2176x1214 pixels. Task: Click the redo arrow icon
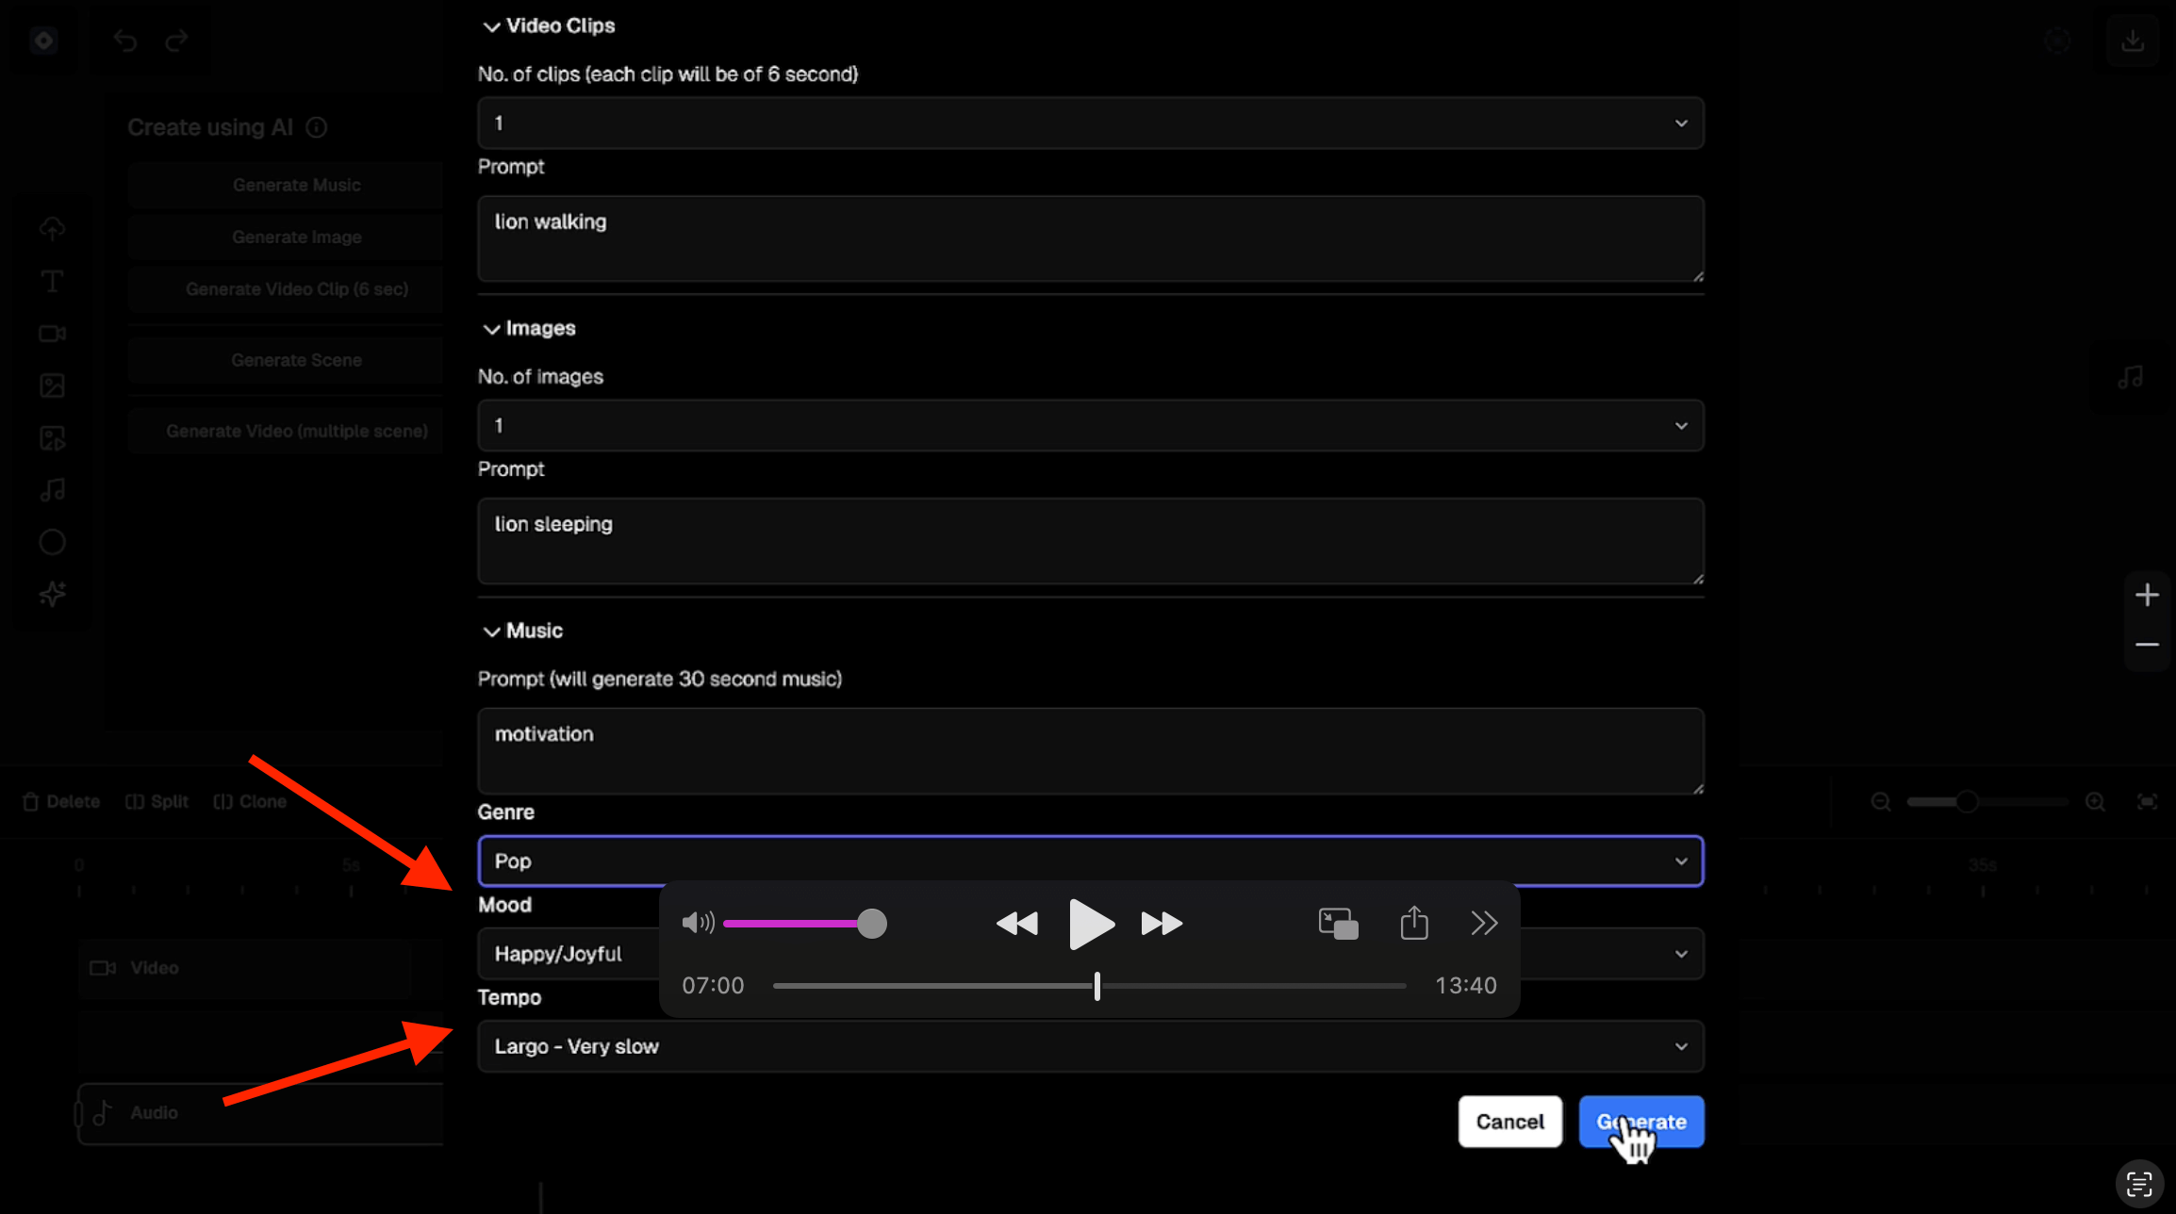pyautogui.click(x=176, y=41)
